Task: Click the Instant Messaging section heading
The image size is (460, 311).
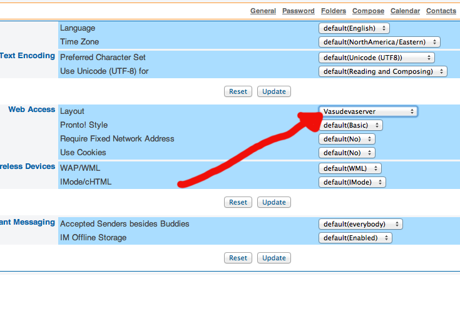Action: coord(28,222)
